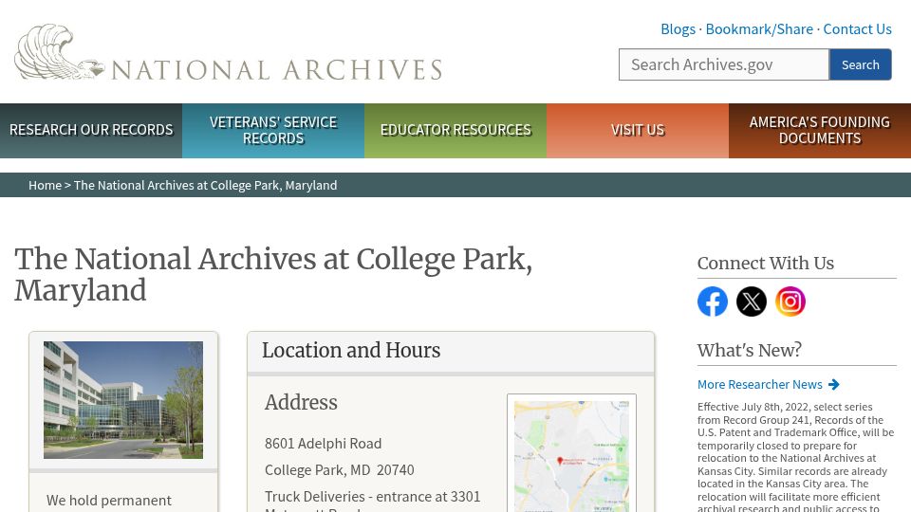Image resolution: width=911 pixels, height=512 pixels.
Task: Open the Facebook icon under Connect With Us
Action: [x=713, y=302]
